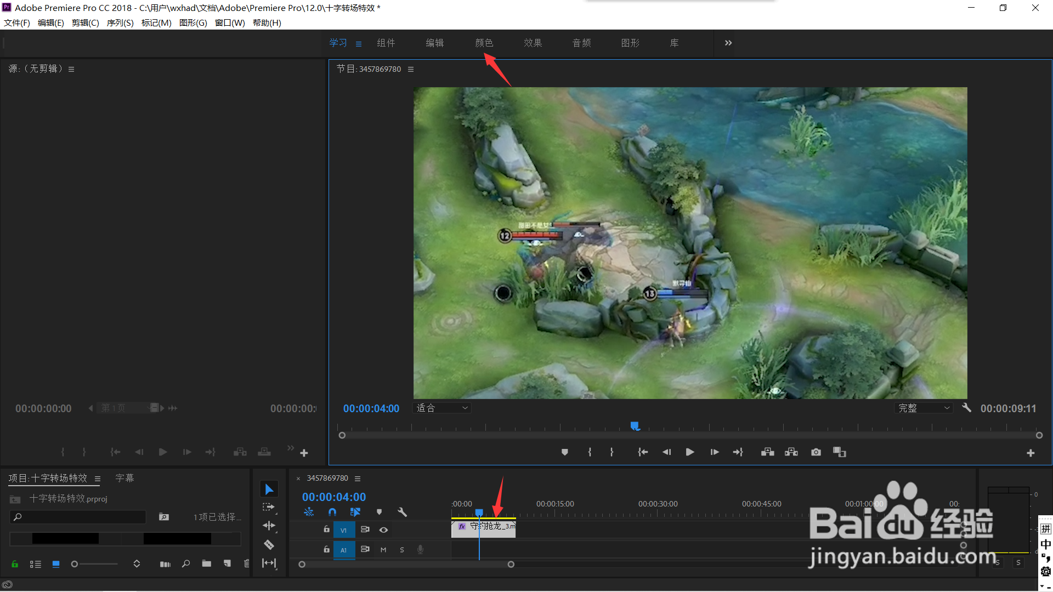
Task: Switch to 音频 workspace
Action: click(582, 43)
